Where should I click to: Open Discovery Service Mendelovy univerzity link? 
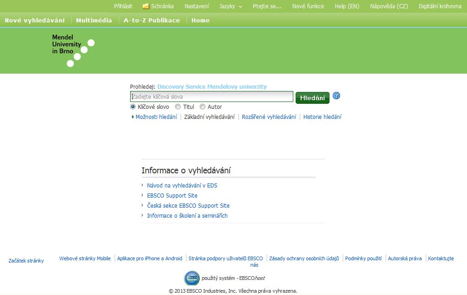(x=212, y=87)
